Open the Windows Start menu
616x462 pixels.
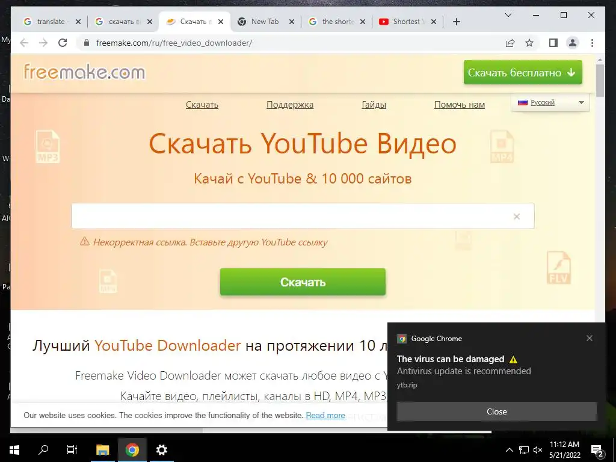[14, 450]
